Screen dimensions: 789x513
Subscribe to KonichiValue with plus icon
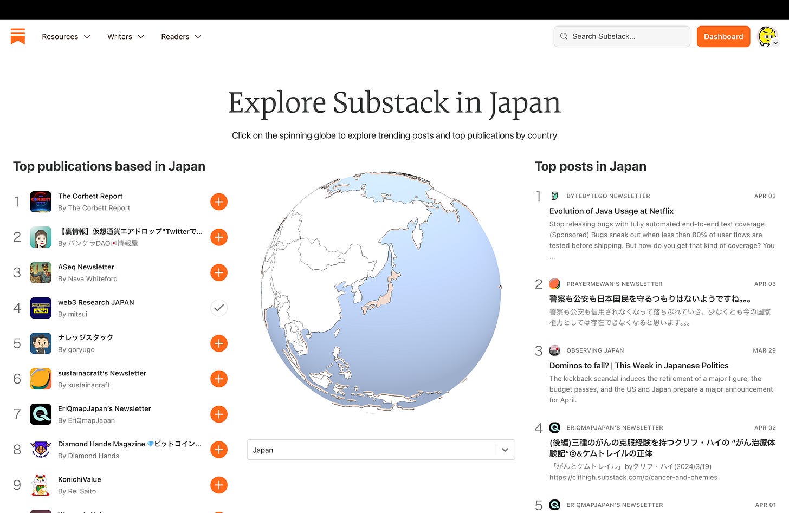219,485
